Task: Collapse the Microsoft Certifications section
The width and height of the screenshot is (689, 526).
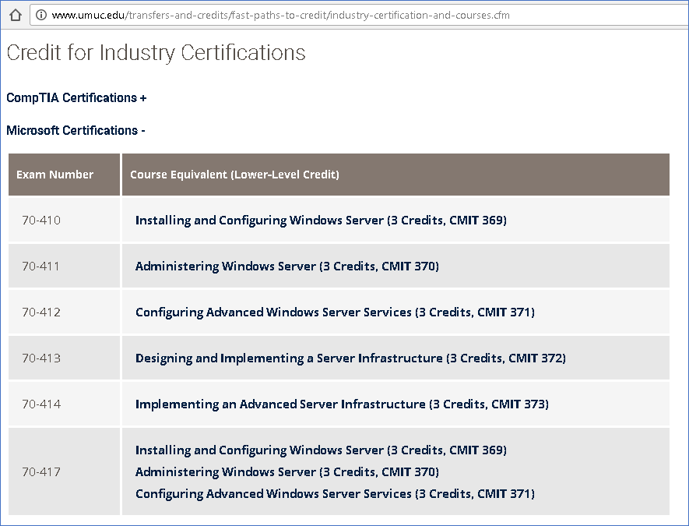Action: pos(76,131)
